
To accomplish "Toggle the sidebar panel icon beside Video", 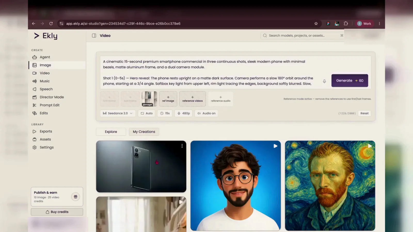I will point(94,36).
